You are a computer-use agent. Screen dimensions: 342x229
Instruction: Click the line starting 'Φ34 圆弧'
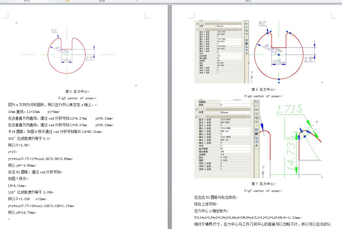54,132
